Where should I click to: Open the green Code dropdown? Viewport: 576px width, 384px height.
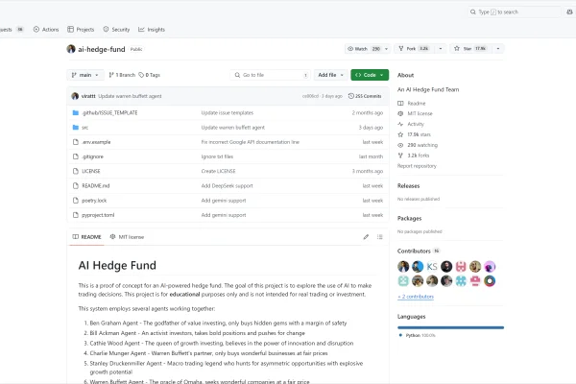coord(370,75)
